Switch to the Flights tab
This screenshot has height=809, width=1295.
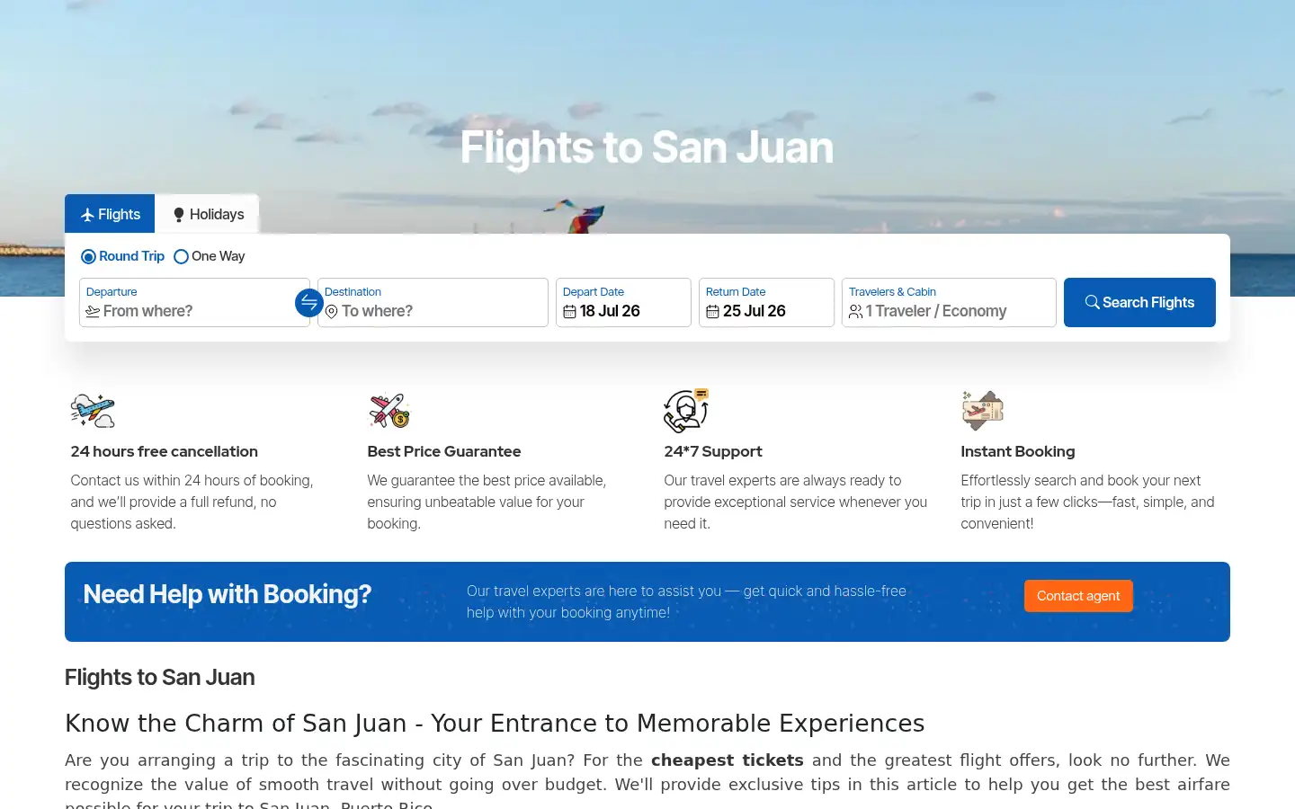click(110, 214)
